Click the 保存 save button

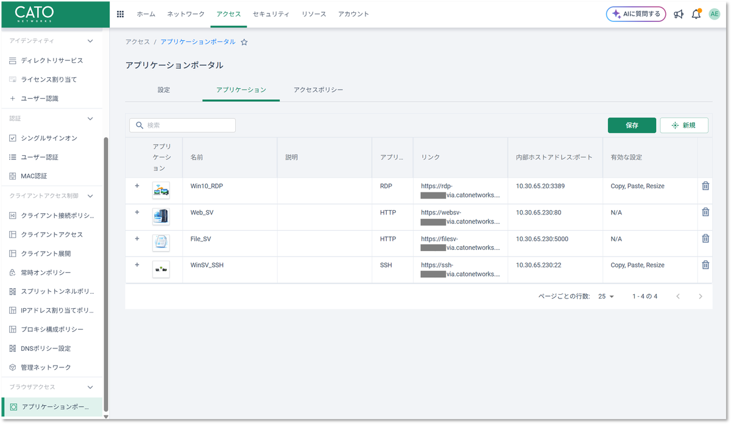coord(632,125)
